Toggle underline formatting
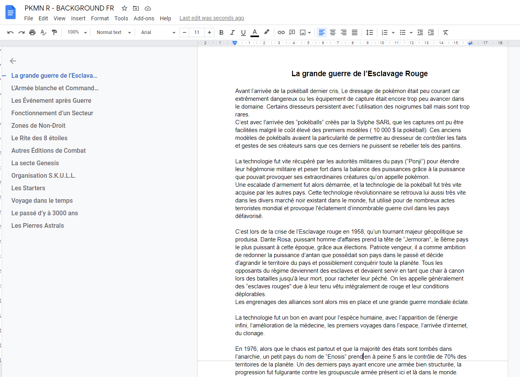This screenshot has width=520, height=377. pyautogui.click(x=243, y=32)
